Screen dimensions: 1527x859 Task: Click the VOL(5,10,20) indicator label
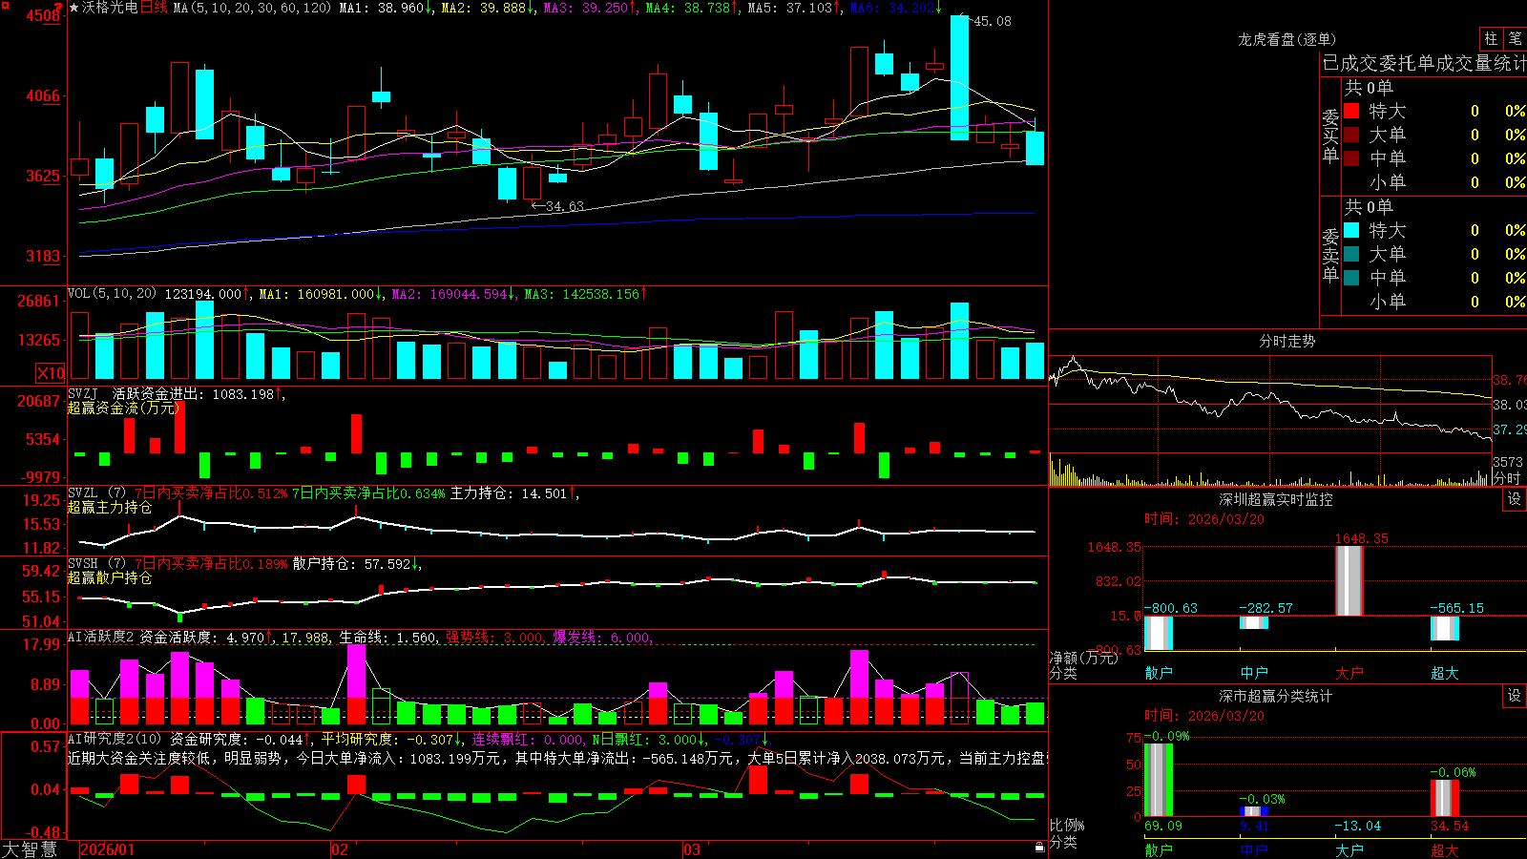pos(112,293)
